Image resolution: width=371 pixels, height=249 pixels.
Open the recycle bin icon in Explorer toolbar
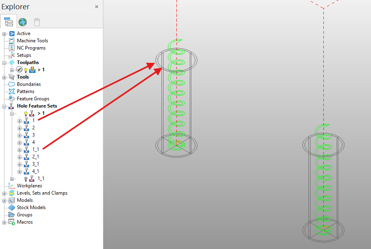pos(36,22)
